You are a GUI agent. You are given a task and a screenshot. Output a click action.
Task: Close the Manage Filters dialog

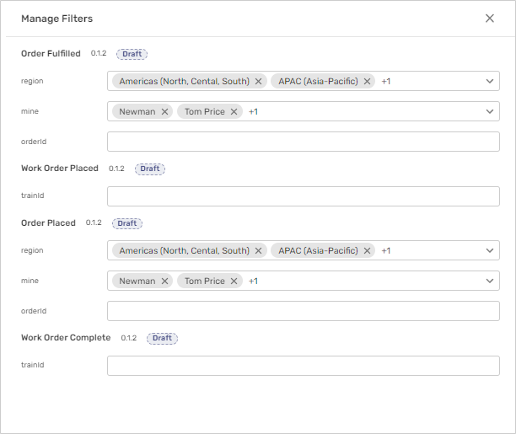tap(490, 19)
